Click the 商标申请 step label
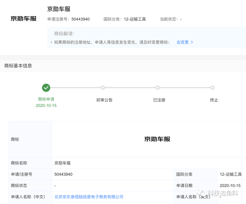This screenshot has width=246, height=204. click(46, 99)
